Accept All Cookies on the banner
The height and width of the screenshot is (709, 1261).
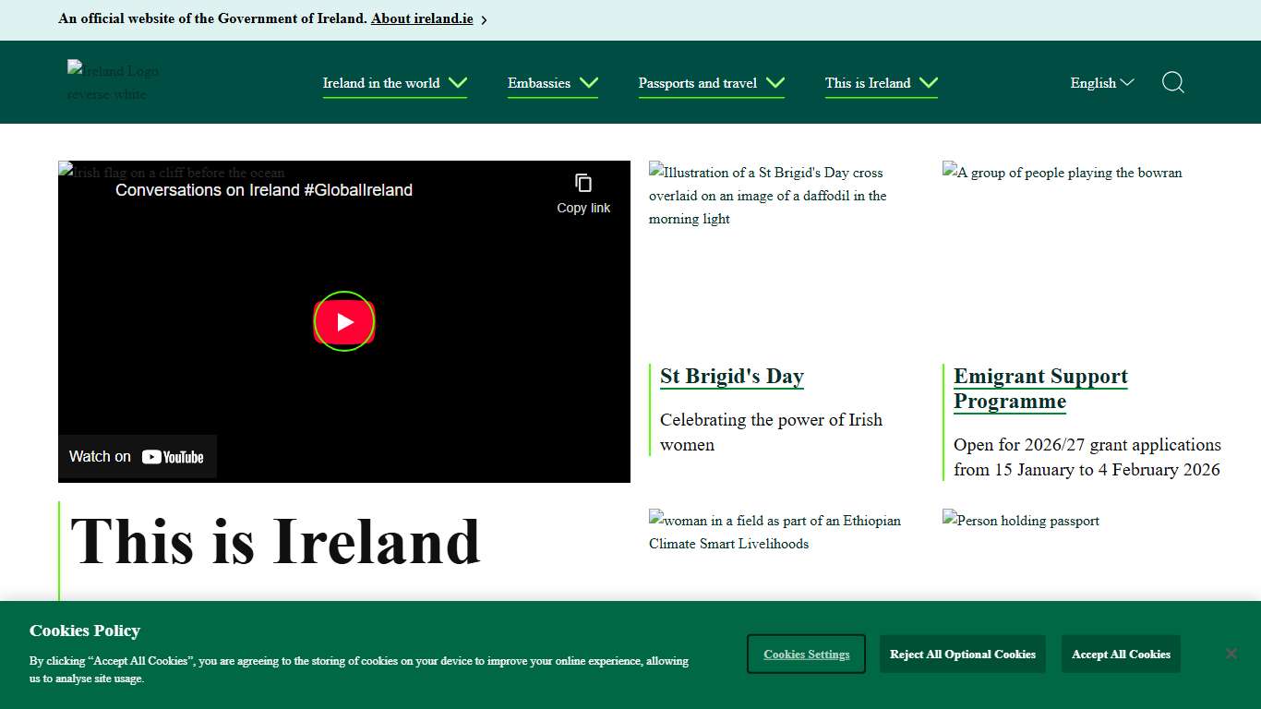(1120, 653)
